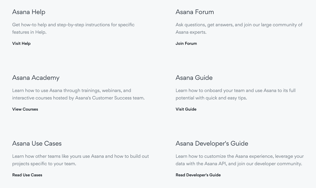This screenshot has width=316, height=188.
Task: Click View Courses under Asana Academy
Action: 25,109
